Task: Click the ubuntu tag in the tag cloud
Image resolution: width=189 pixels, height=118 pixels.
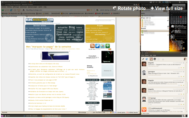Action: (x=61, y=40)
